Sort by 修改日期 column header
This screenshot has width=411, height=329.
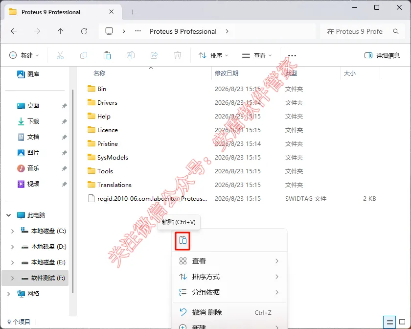pyautogui.click(x=227, y=73)
